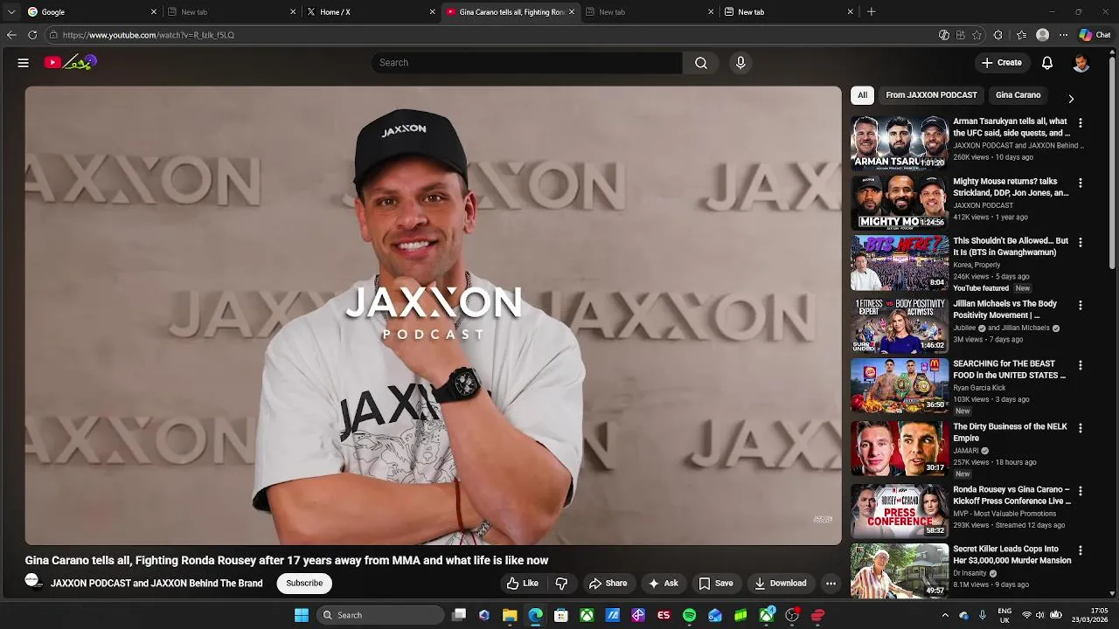Click in the YouTube search field
This screenshot has width=1119, height=629.
pyautogui.click(x=526, y=63)
